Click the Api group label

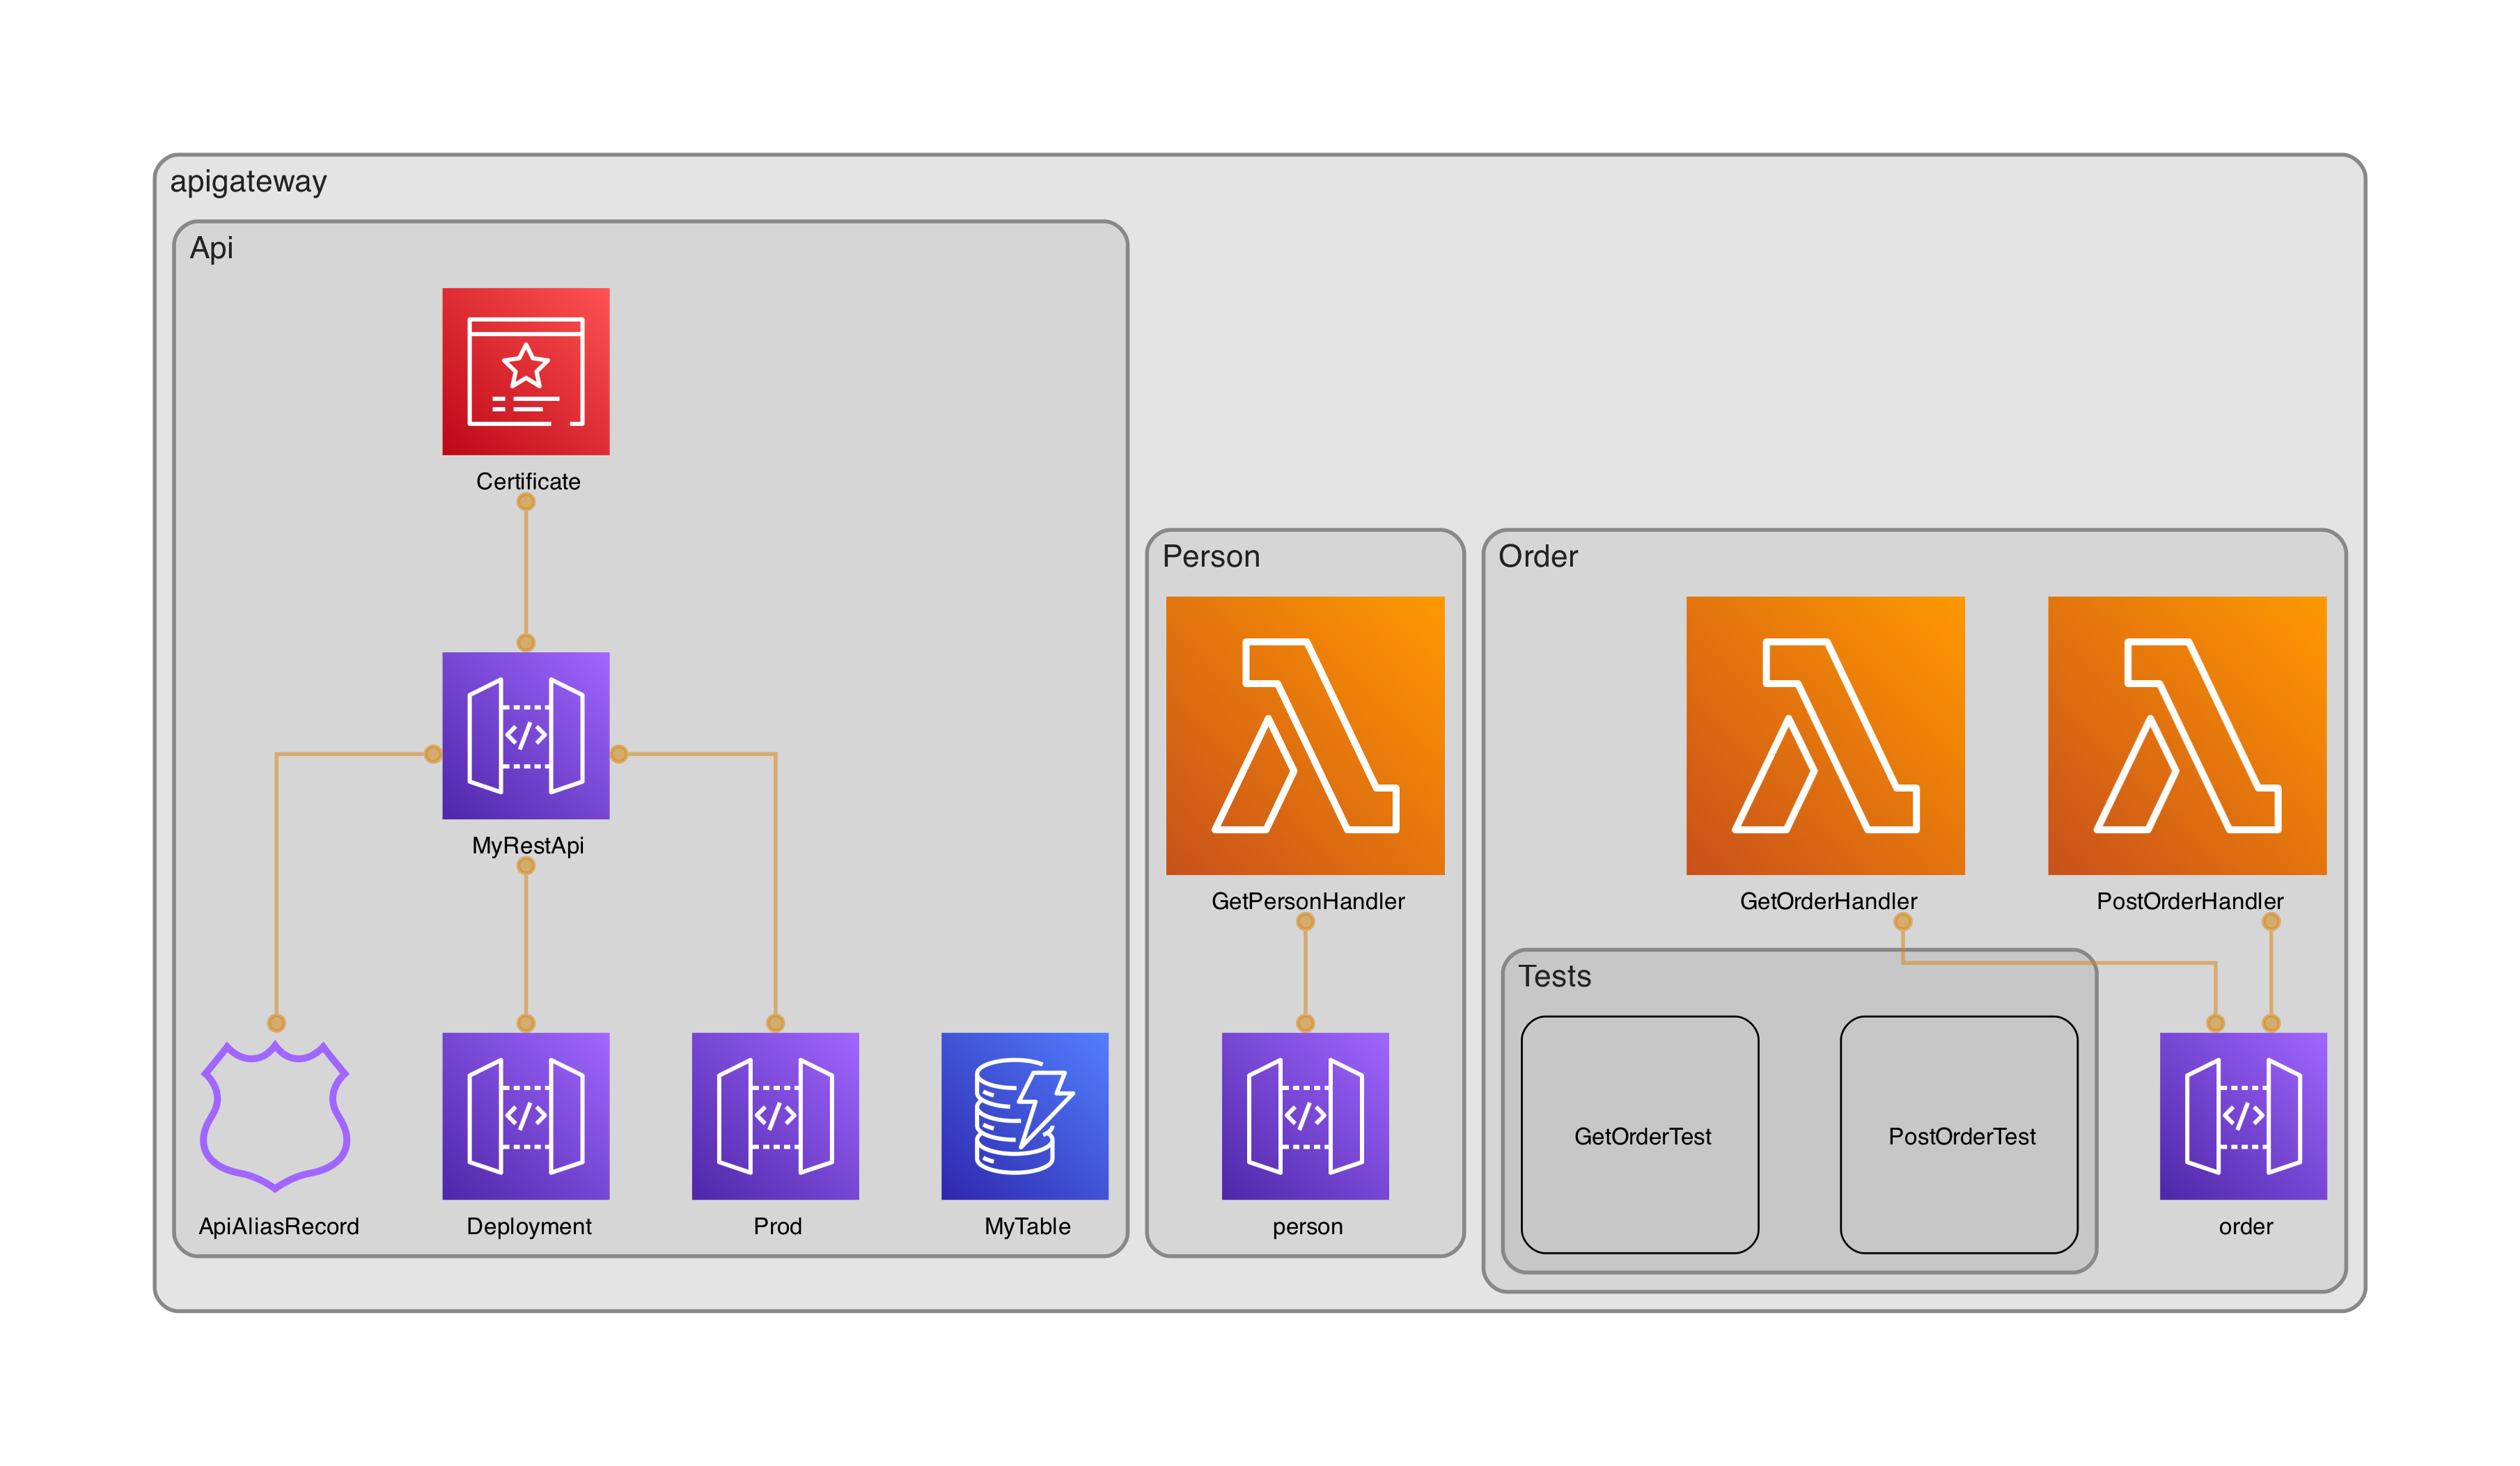[211, 247]
